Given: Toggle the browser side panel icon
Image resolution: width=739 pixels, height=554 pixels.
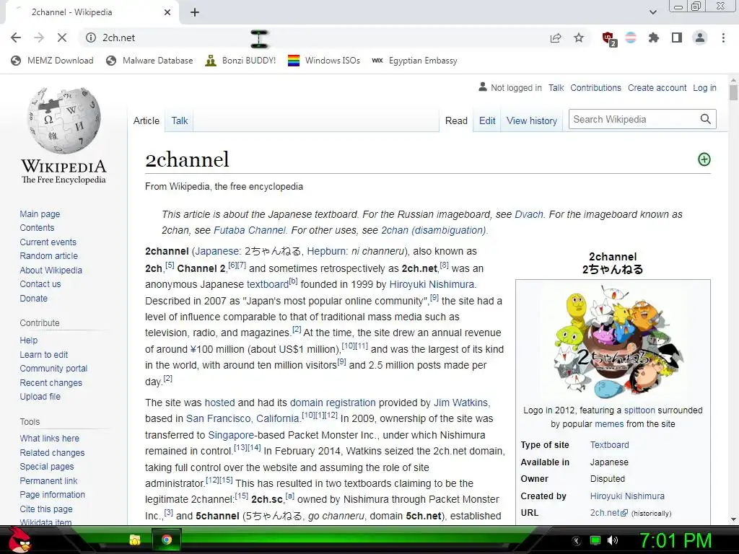Looking at the screenshot, I should [677, 38].
